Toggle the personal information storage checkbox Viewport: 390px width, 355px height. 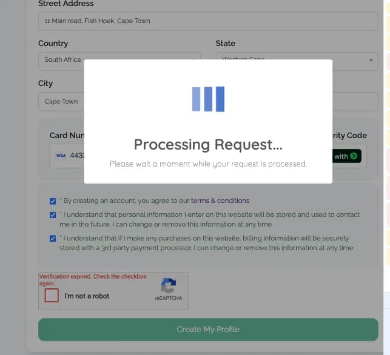[x=53, y=215]
